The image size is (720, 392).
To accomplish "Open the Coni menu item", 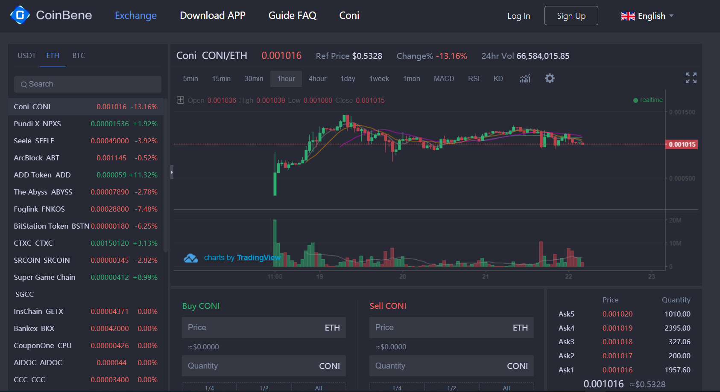I will [x=349, y=16].
